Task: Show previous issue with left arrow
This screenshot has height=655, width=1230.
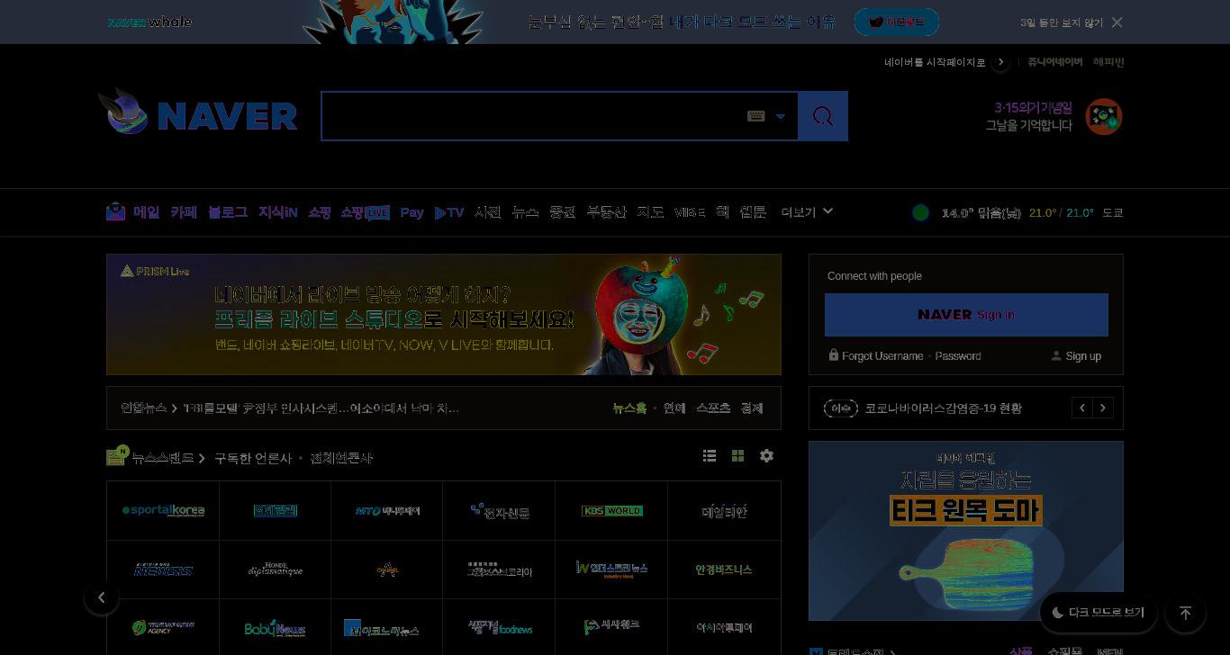Action: (x=1082, y=408)
